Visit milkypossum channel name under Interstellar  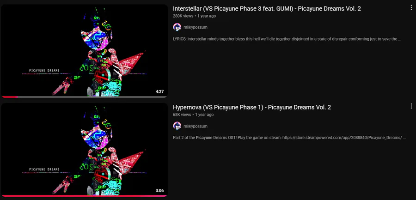point(196,27)
